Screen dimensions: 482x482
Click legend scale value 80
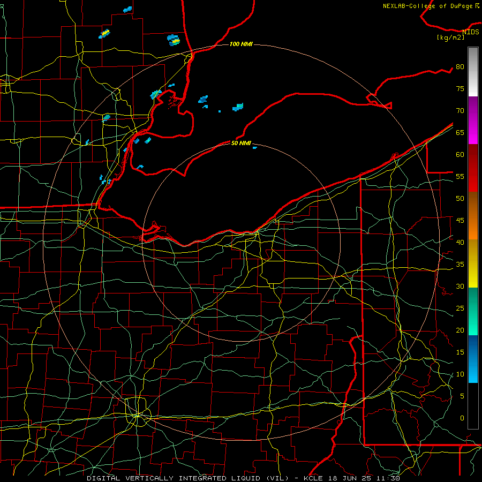[460, 67]
